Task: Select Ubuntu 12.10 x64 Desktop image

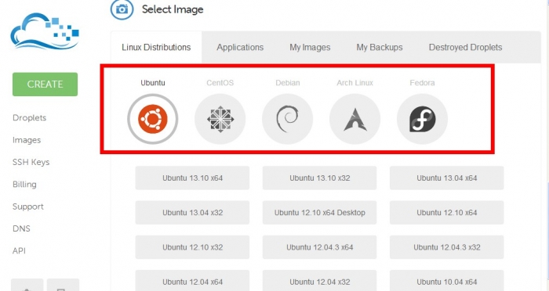Action: coord(320,213)
